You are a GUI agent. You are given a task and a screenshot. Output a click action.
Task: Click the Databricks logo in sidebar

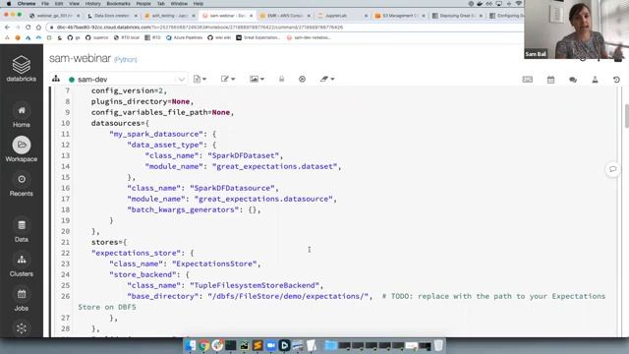tap(22, 68)
